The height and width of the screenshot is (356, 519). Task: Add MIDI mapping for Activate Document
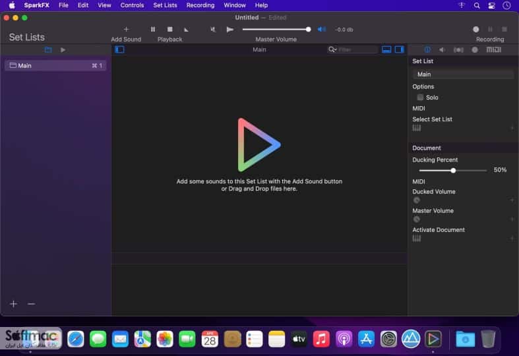(x=512, y=239)
